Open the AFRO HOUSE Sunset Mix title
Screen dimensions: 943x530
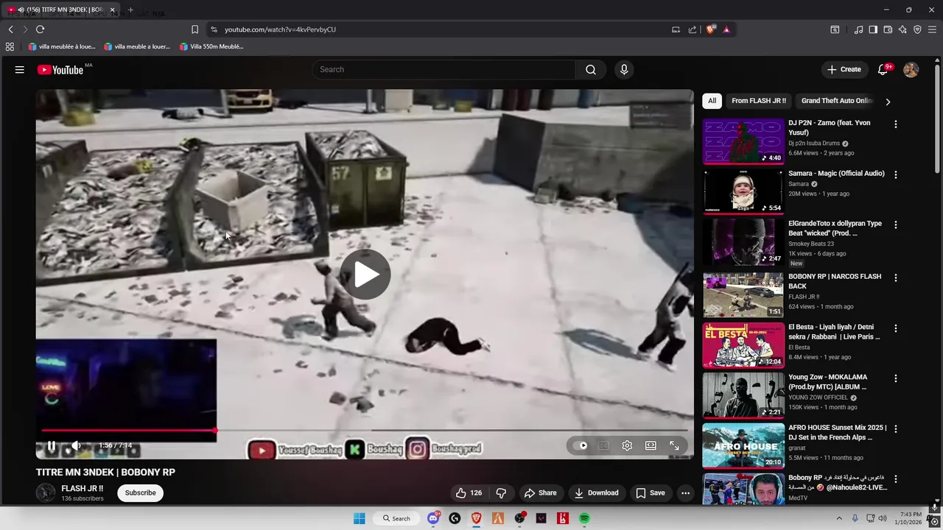pyautogui.click(x=838, y=432)
